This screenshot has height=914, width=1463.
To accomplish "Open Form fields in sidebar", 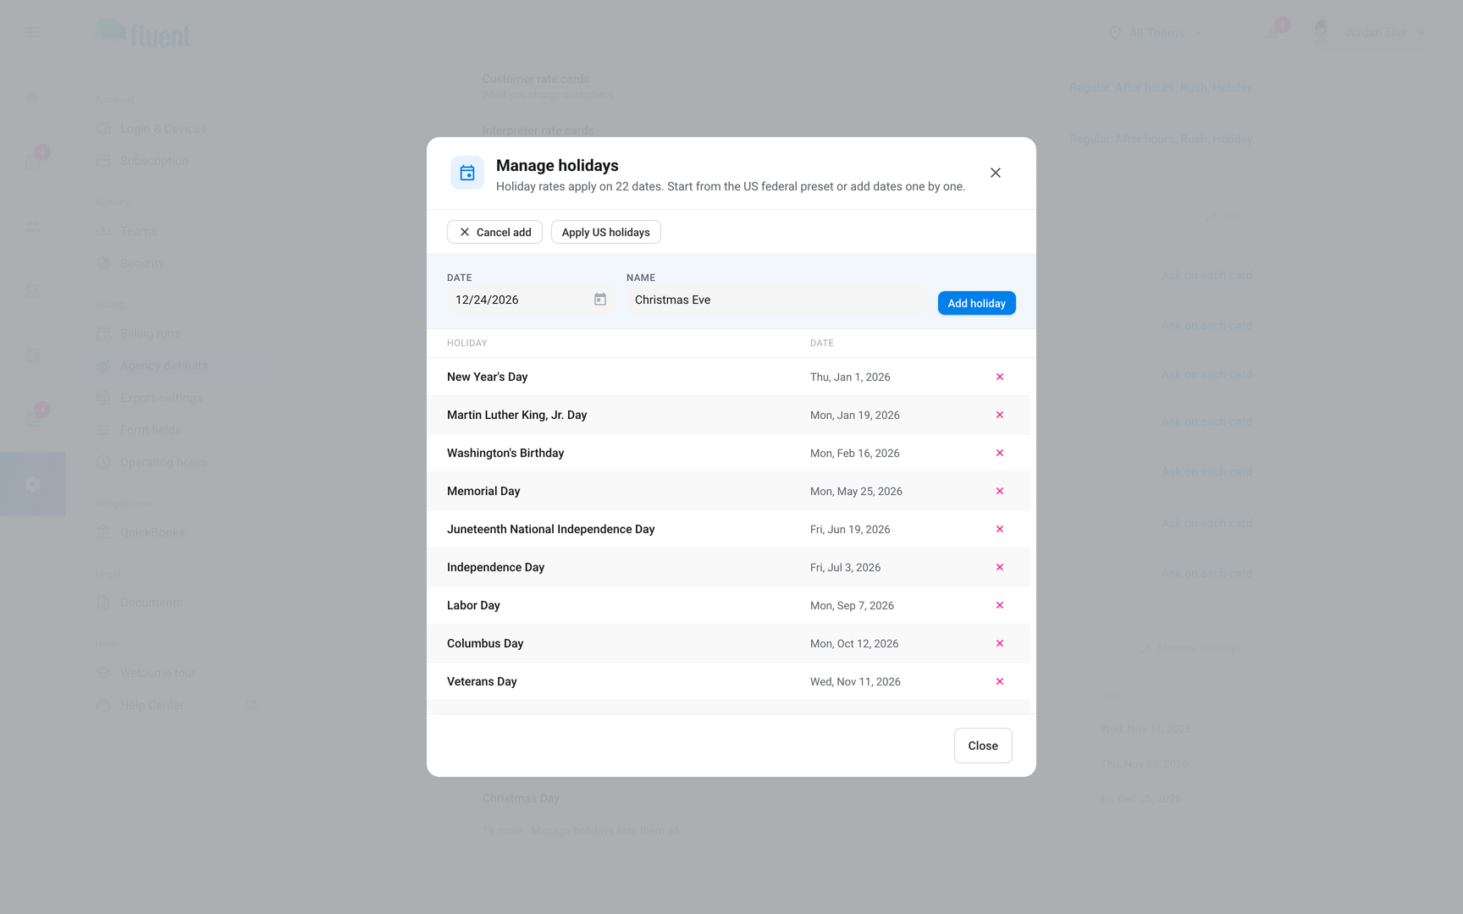I will [151, 430].
